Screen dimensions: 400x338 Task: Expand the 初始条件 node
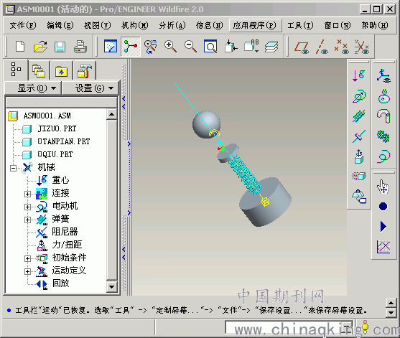(x=27, y=258)
